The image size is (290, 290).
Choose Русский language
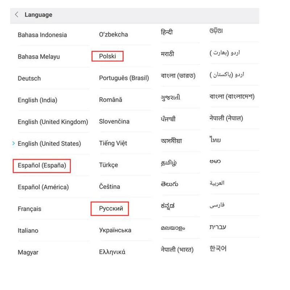coord(111,208)
